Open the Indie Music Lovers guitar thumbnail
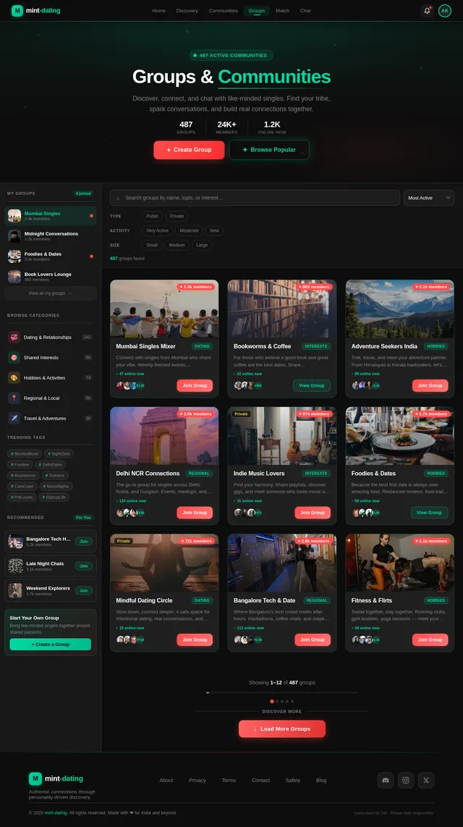 pos(282,436)
